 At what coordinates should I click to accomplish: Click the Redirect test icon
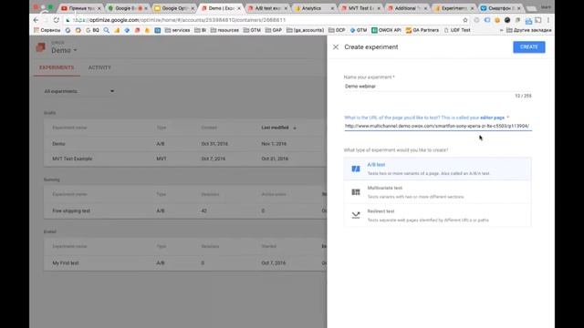(x=356, y=215)
